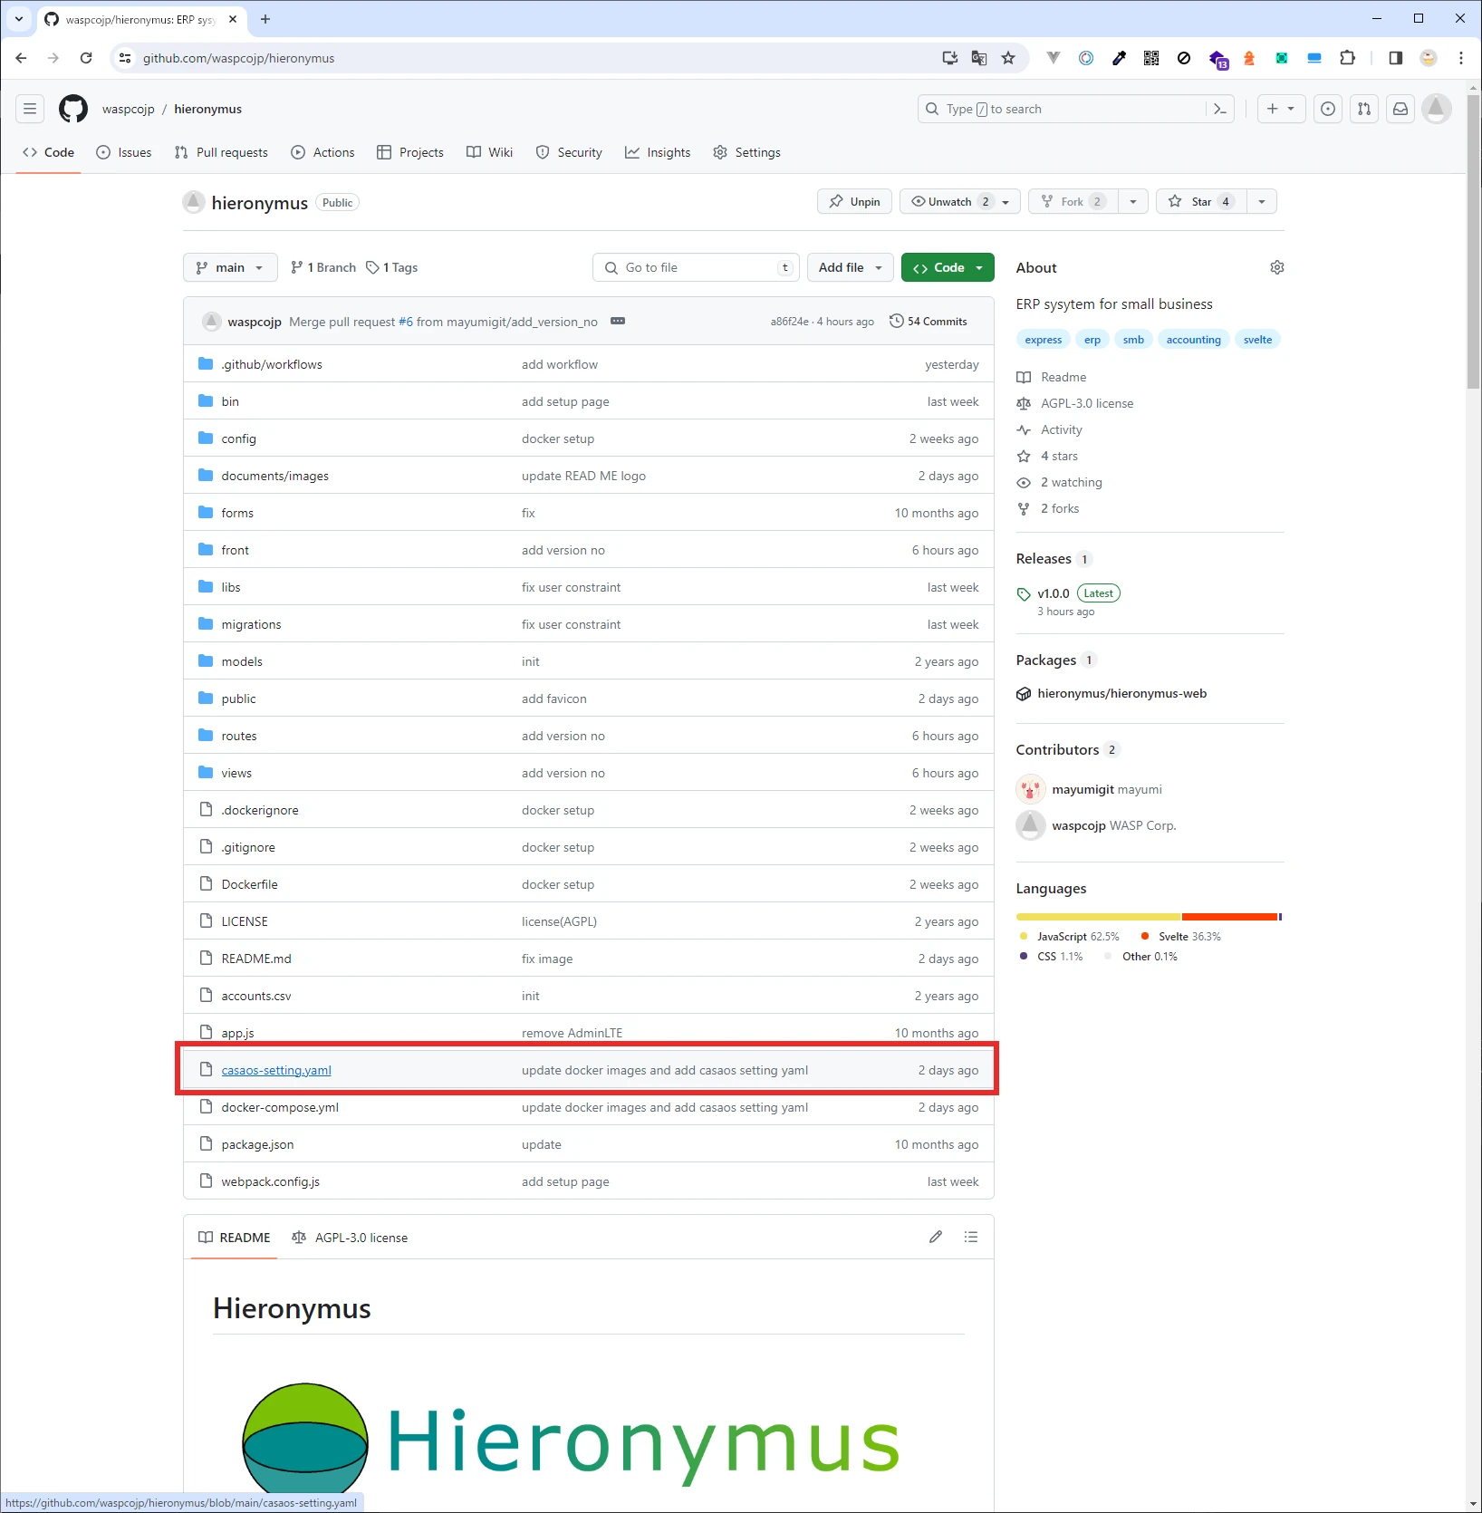Edit repository About settings gear
This screenshot has height=1513, width=1482.
pyautogui.click(x=1277, y=267)
